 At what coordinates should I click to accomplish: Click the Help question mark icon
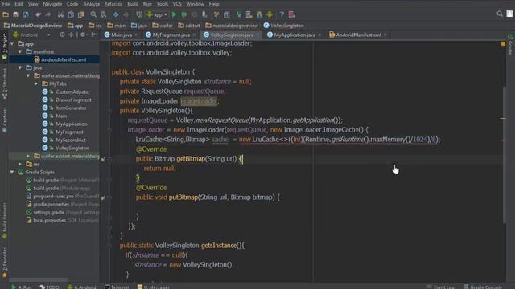pos(282,14)
